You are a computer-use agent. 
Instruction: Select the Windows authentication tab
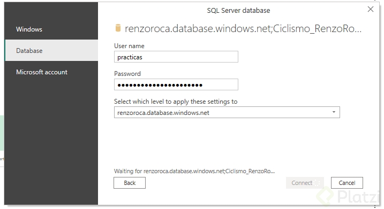point(51,29)
